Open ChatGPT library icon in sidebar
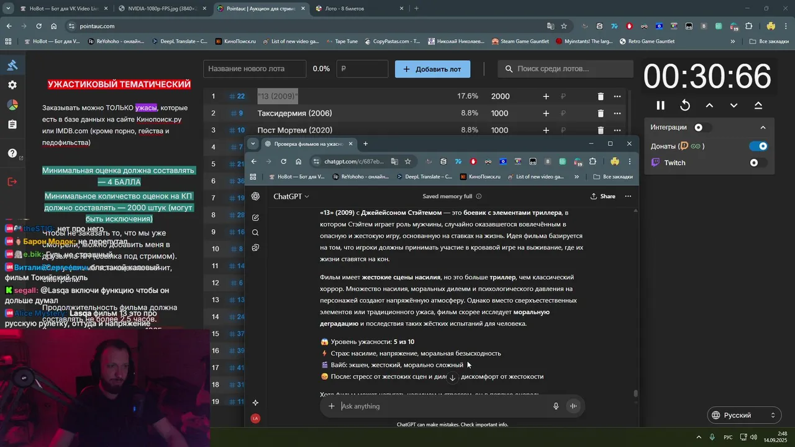Viewport: 795px width, 447px height. coord(255,248)
